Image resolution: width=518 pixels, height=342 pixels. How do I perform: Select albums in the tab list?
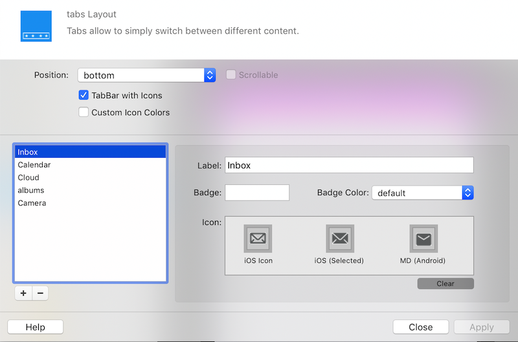point(91,190)
